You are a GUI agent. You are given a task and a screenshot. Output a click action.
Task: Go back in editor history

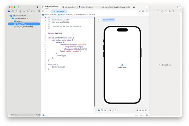47,11
